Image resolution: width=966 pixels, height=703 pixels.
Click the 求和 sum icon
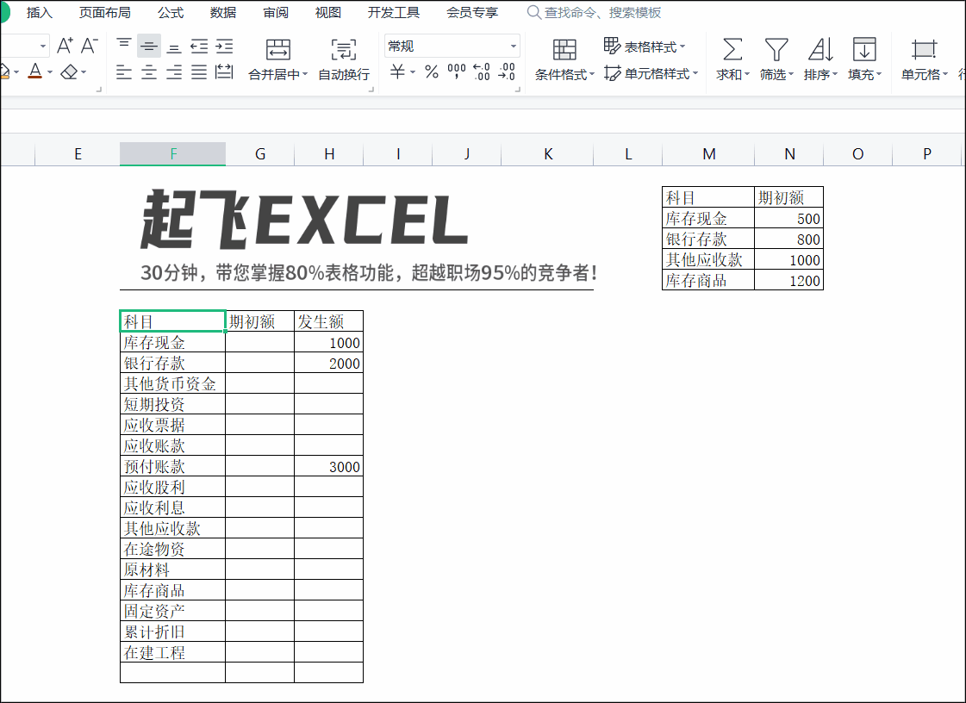(732, 49)
